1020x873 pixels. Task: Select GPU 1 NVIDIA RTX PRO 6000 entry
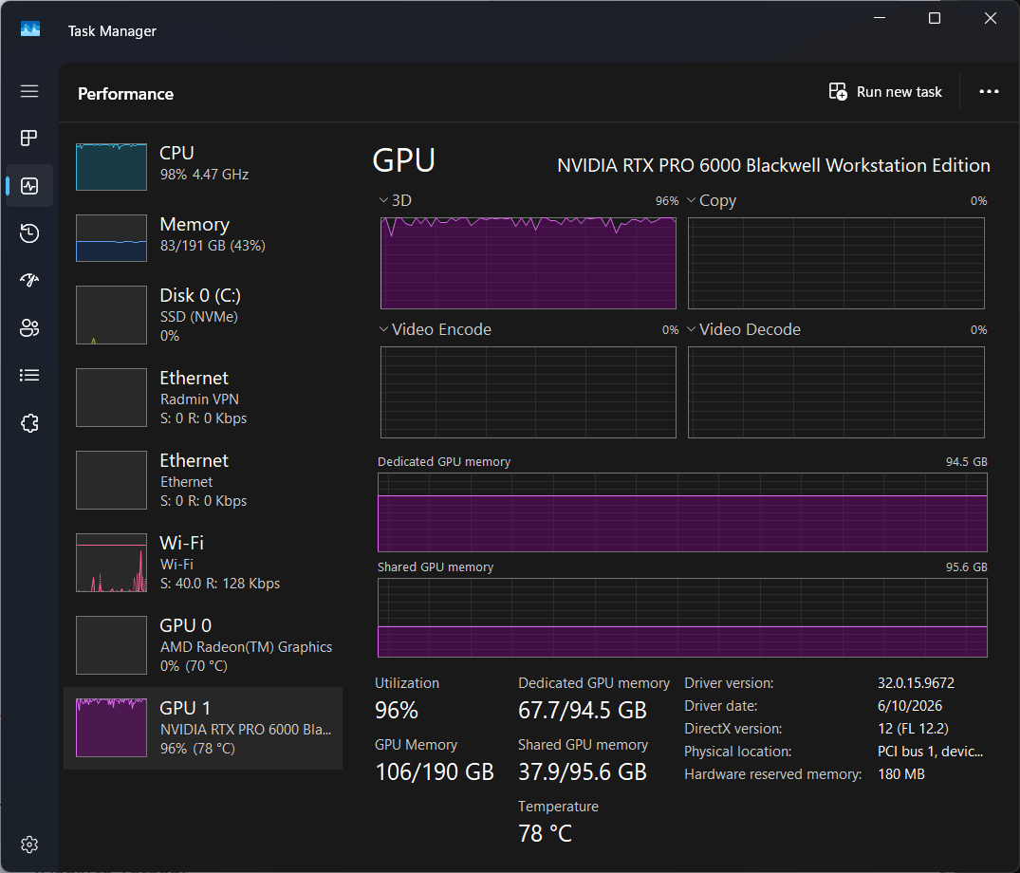[203, 728]
